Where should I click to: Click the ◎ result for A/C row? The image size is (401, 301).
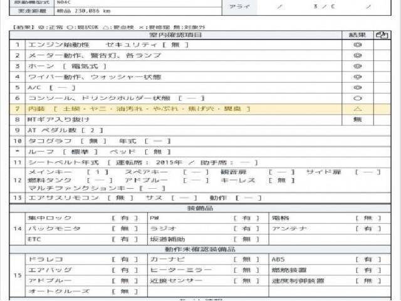pyautogui.click(x=358, y=88)
